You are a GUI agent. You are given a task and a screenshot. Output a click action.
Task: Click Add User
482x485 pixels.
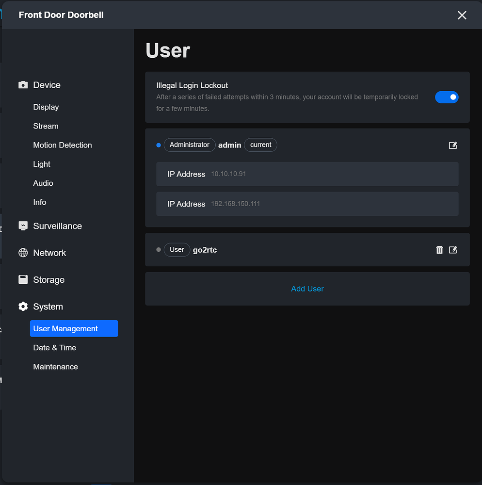point(307,288)
